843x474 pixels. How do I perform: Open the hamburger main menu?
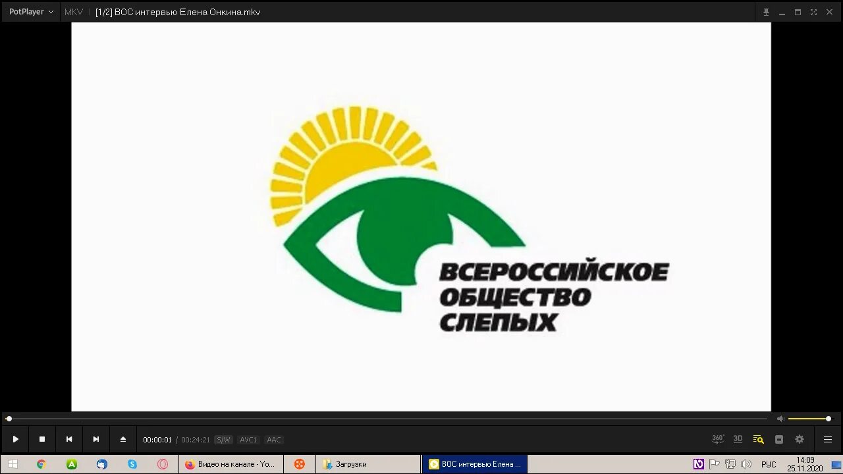pyautogui.click(x=828, y=439)
